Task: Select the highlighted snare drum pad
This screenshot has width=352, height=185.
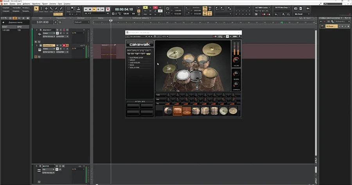Action: [177, 111]
